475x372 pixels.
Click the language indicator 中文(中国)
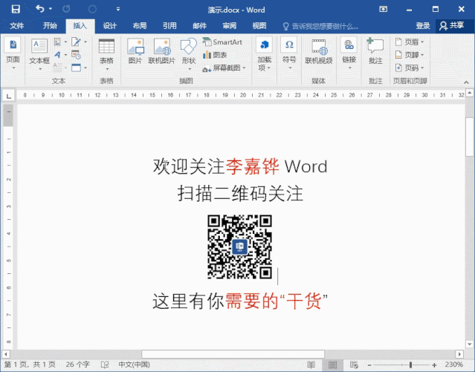coord(135,365)
